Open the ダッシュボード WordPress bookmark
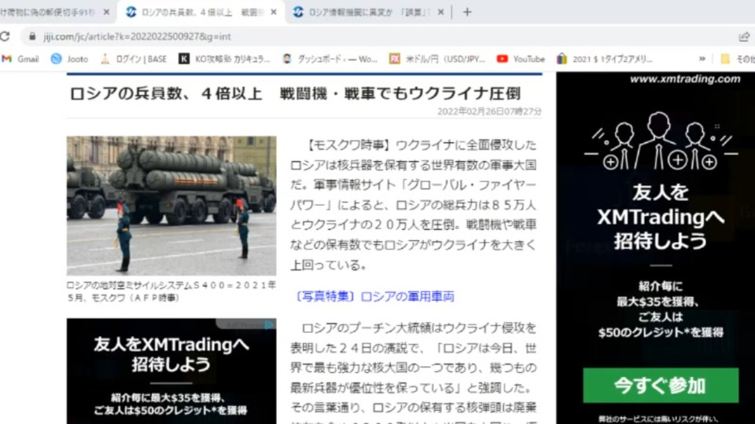This screenshot has width=755, height=424. (x=330, y=59)
